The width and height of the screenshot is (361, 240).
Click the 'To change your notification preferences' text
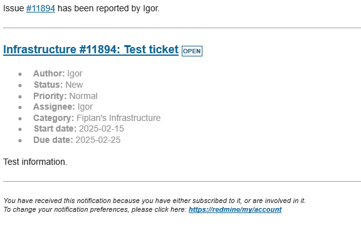[95, 210]
